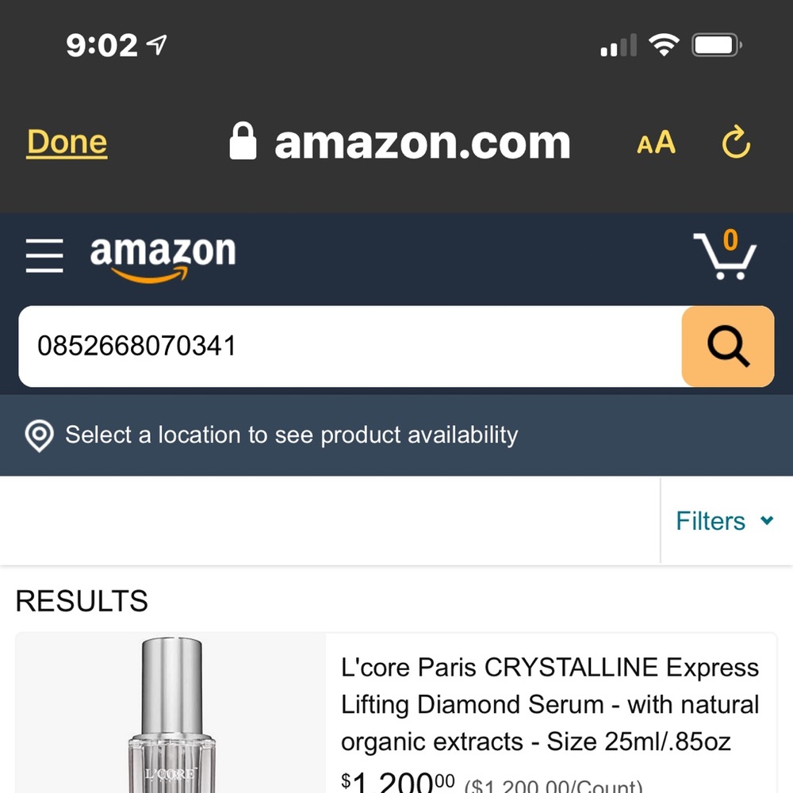Click the orange search magnifier button
This screenshot has height=793, width=793.
728,347
